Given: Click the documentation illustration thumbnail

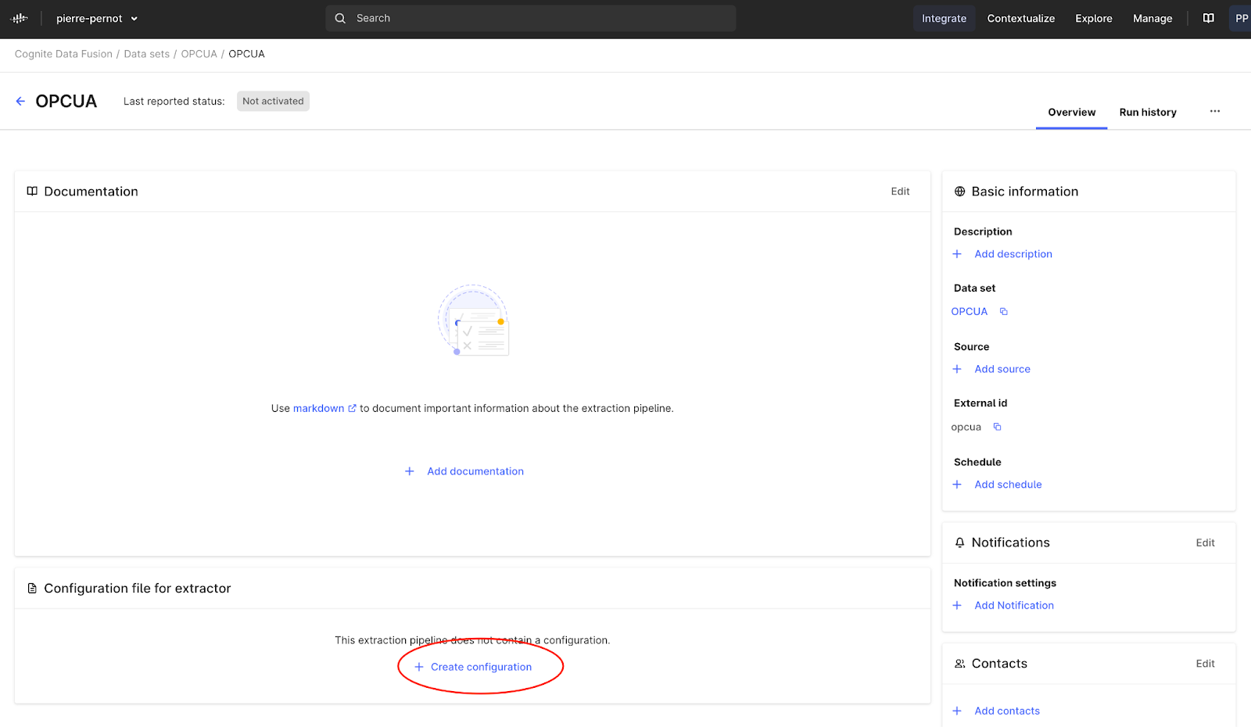Looking at the screenshot, I should point(474,321).
